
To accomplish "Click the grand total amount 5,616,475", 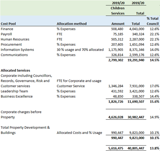I will coord(116,148).
